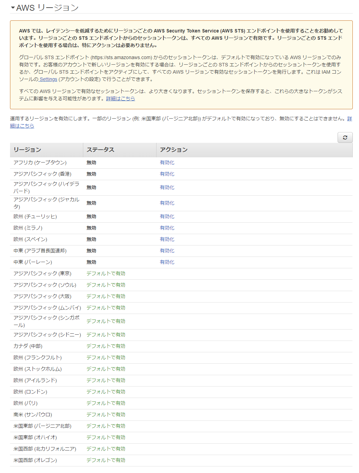Select the アジアパシフィック (東京) row
This screenshot has height=473, width=359.
[x=42, y=273]
